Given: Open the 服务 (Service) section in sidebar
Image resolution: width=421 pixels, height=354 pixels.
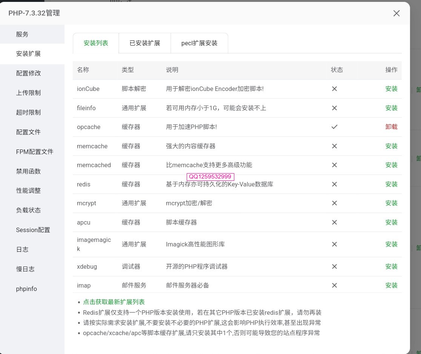Looking at the screenshot, I should click(22, 34).
